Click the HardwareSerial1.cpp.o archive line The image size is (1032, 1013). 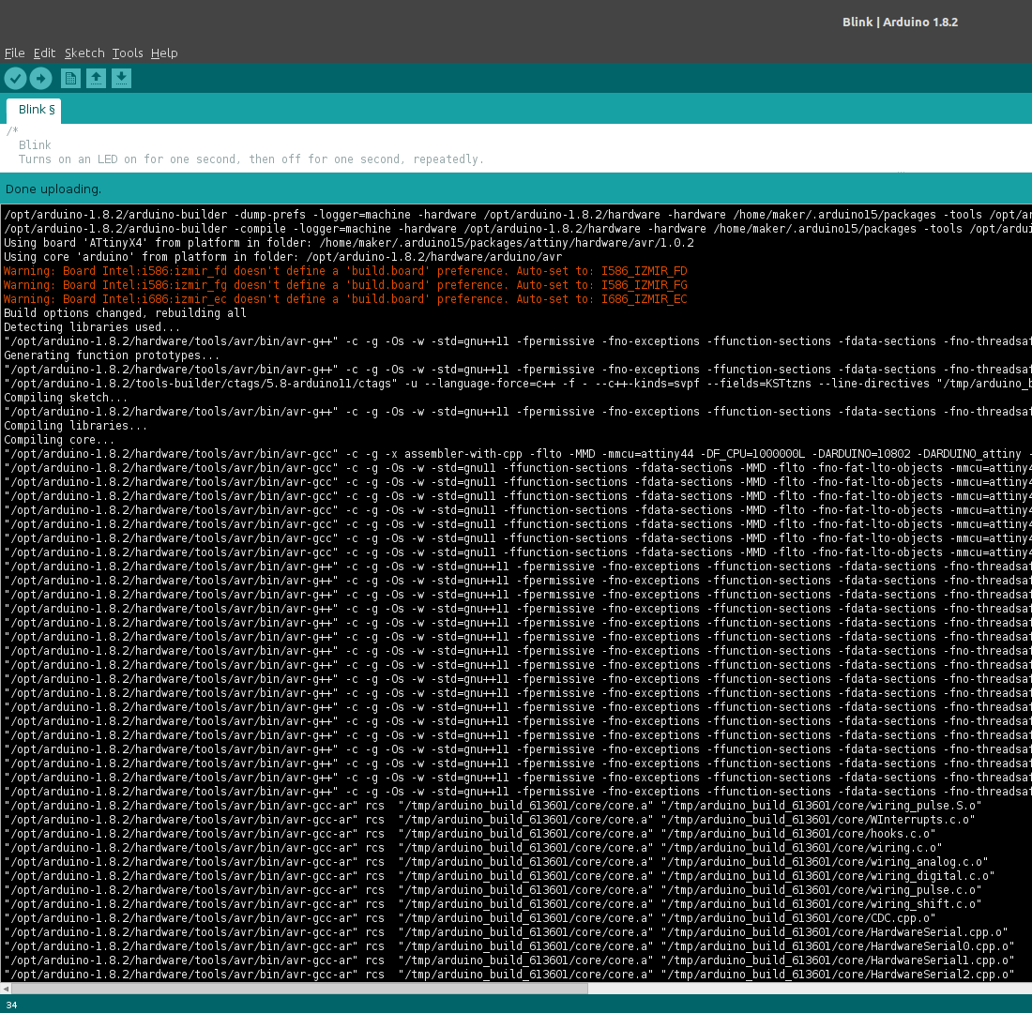click(x=508, y=960)
